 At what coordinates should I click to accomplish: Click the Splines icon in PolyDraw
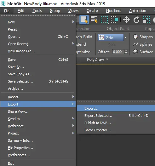pyautogui.click(x=135, y=44)
